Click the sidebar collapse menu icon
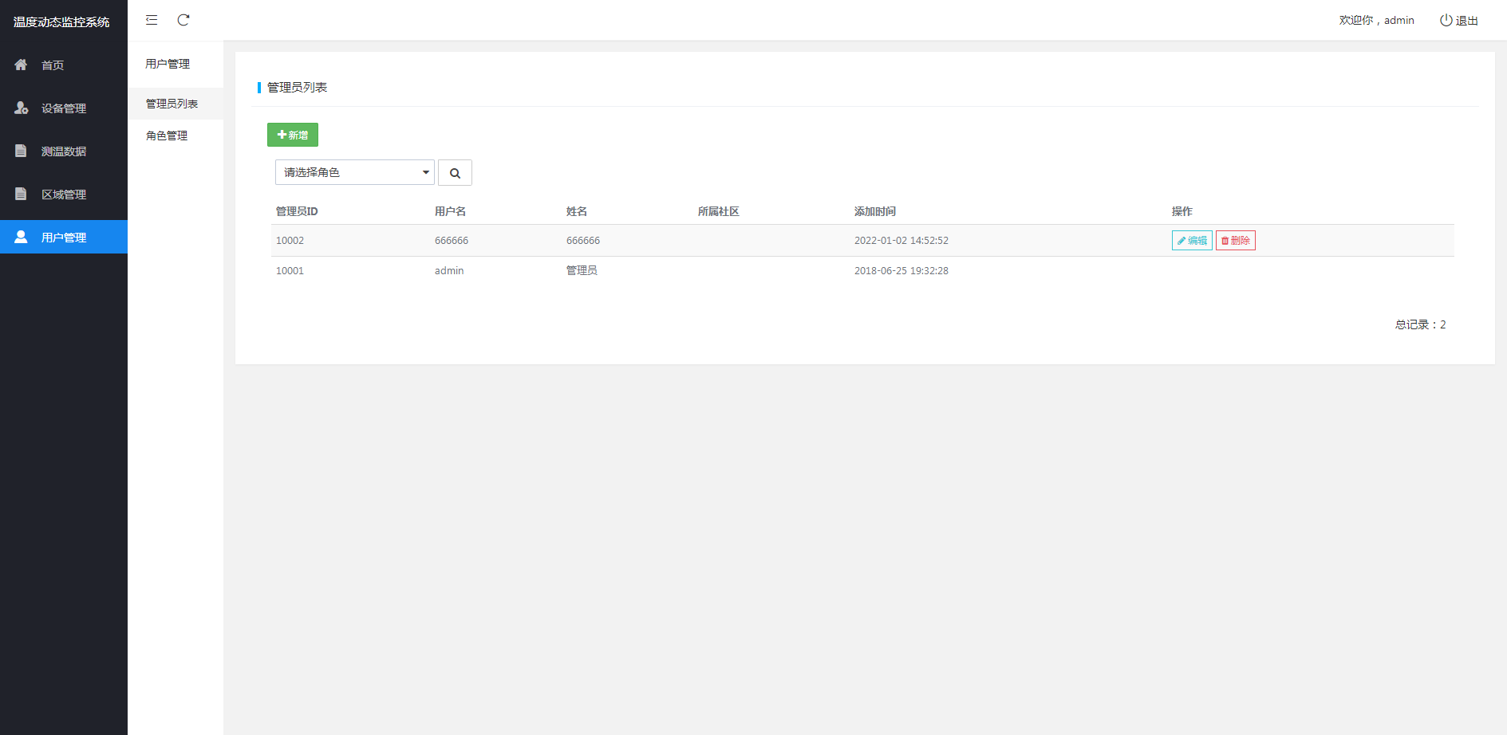Viewport: 1507px width, 735px height. click(152, 20)
